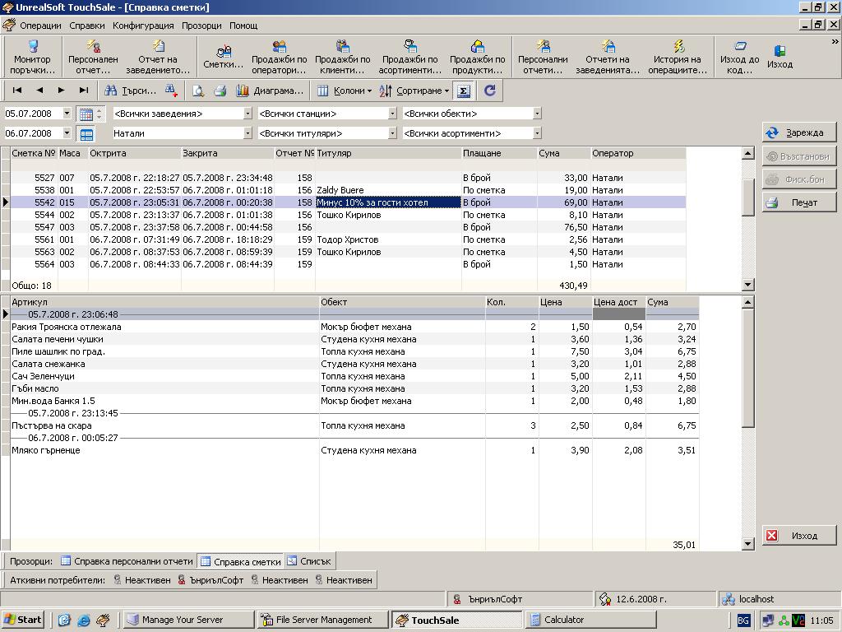Expand the Всички заведения dropdown
Viewport: 842px width, 632px height.
pyautogui.click(x=248, y=114)
